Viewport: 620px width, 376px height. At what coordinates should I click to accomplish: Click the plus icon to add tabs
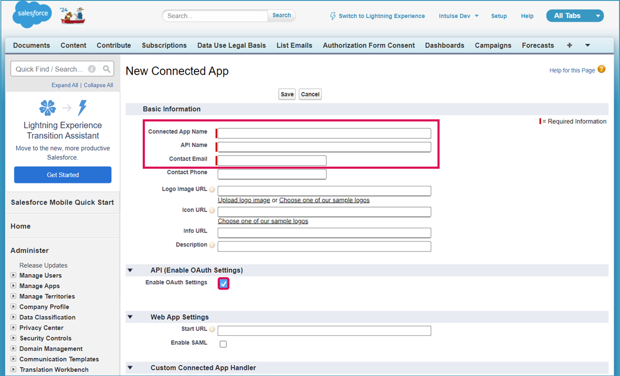click(569, 46)
